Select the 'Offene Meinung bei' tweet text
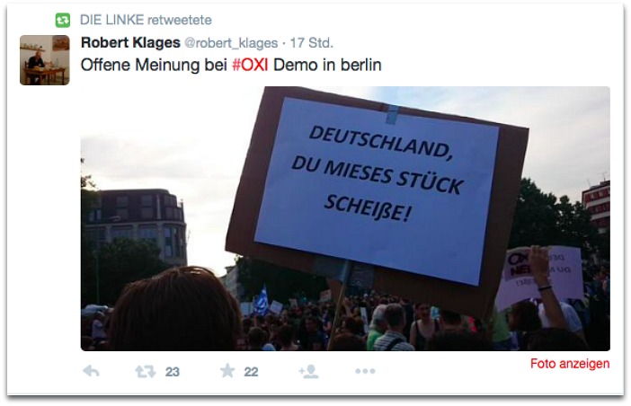This screenshot has width=631, height=406. tap(154, 65)
